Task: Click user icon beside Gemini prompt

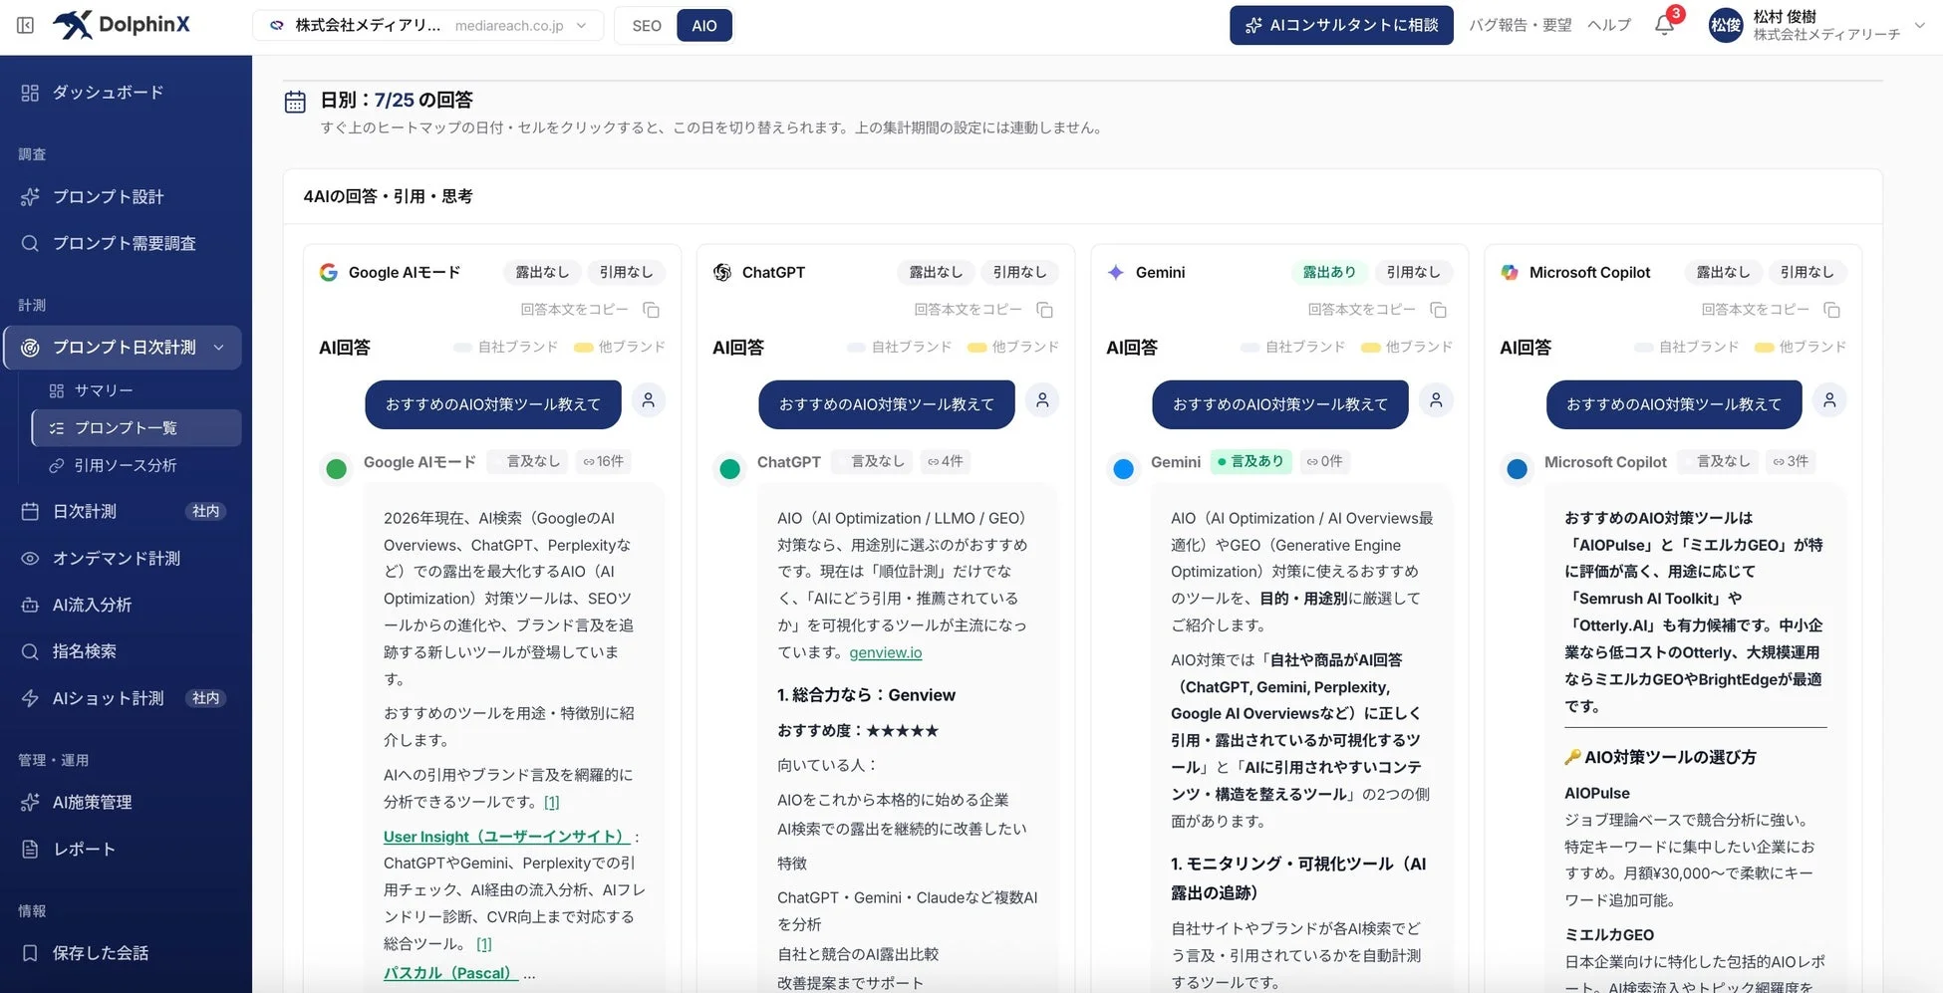Action: 1436,400
